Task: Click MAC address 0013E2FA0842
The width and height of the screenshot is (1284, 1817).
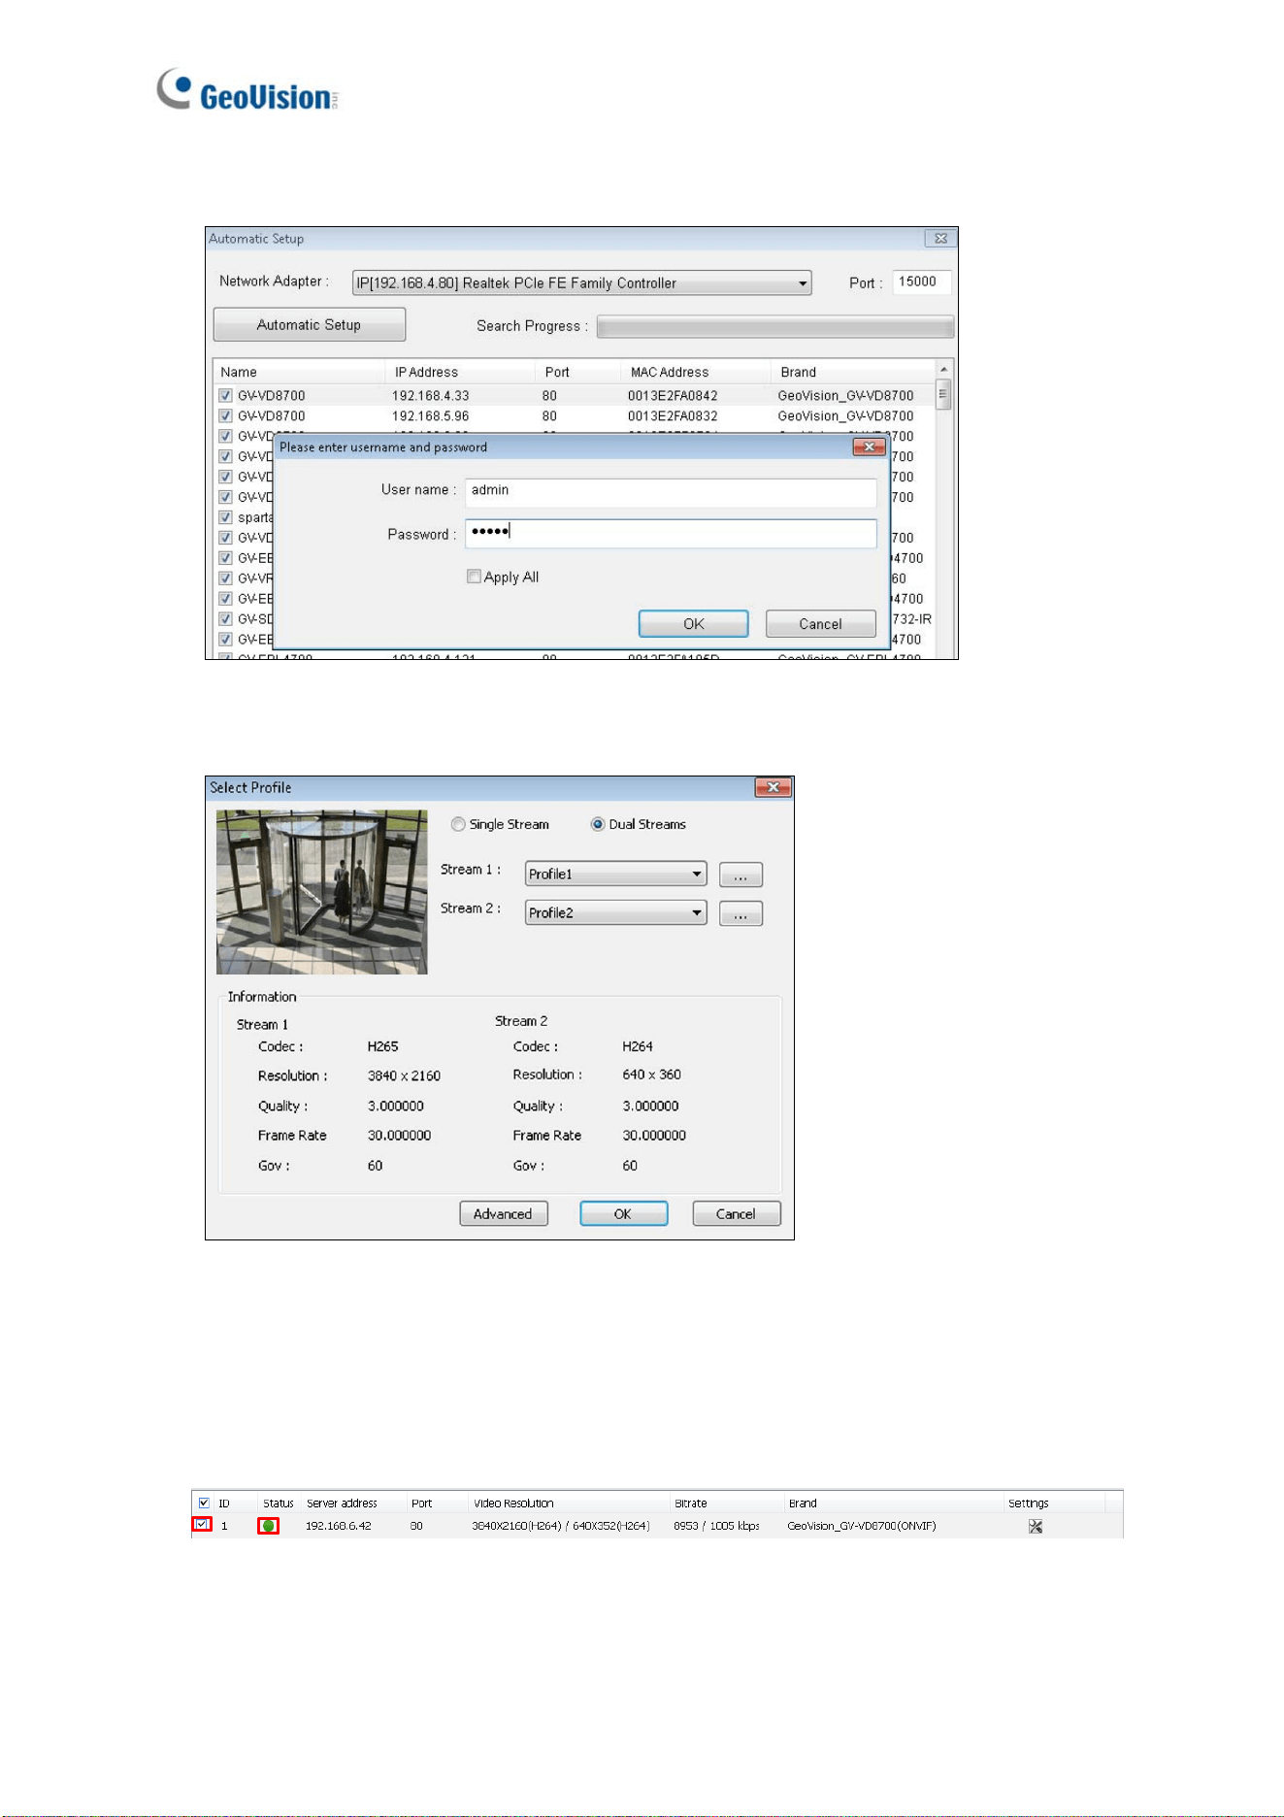Action: 673,395
